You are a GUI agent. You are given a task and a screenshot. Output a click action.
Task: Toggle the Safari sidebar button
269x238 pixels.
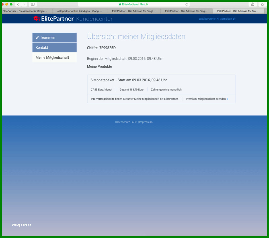click(33, 4)
